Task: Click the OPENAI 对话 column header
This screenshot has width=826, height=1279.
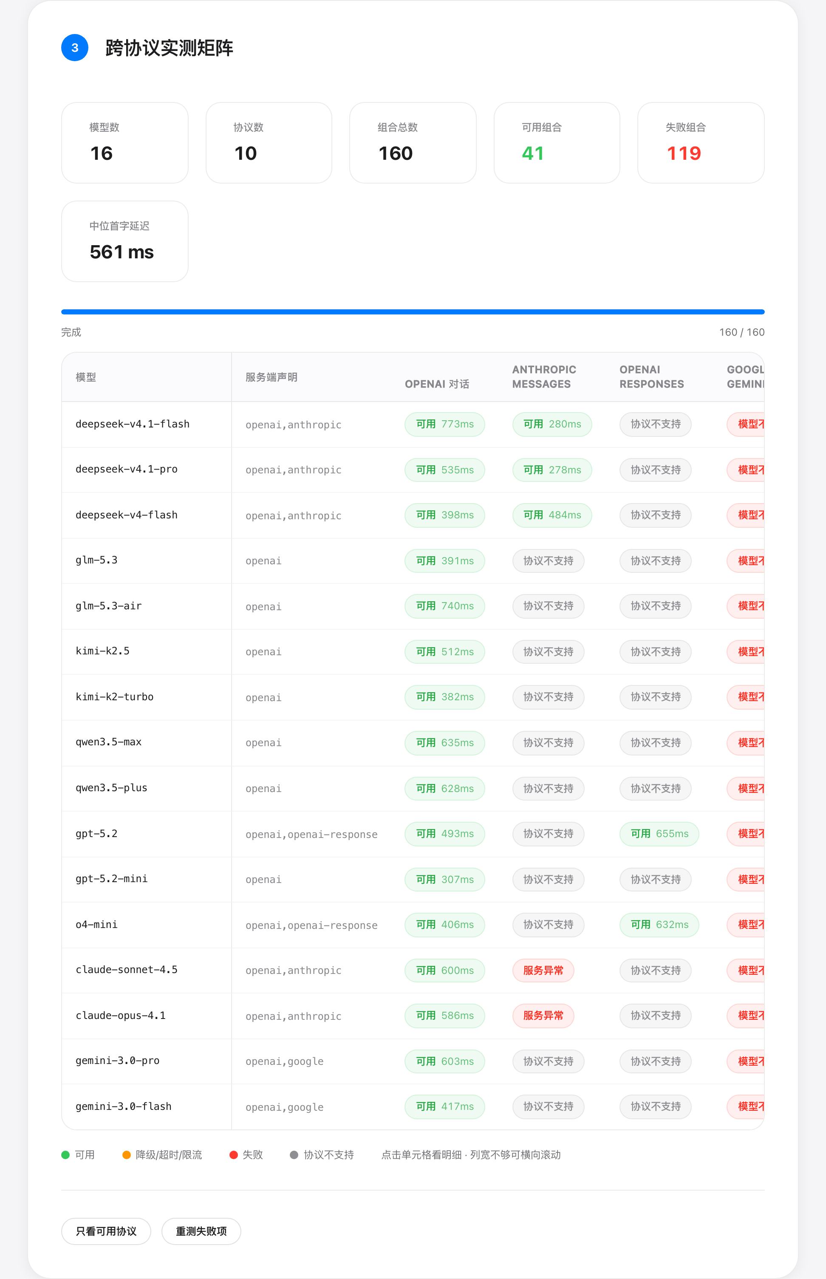Action: pyautogui.click(x=437, y=384)
